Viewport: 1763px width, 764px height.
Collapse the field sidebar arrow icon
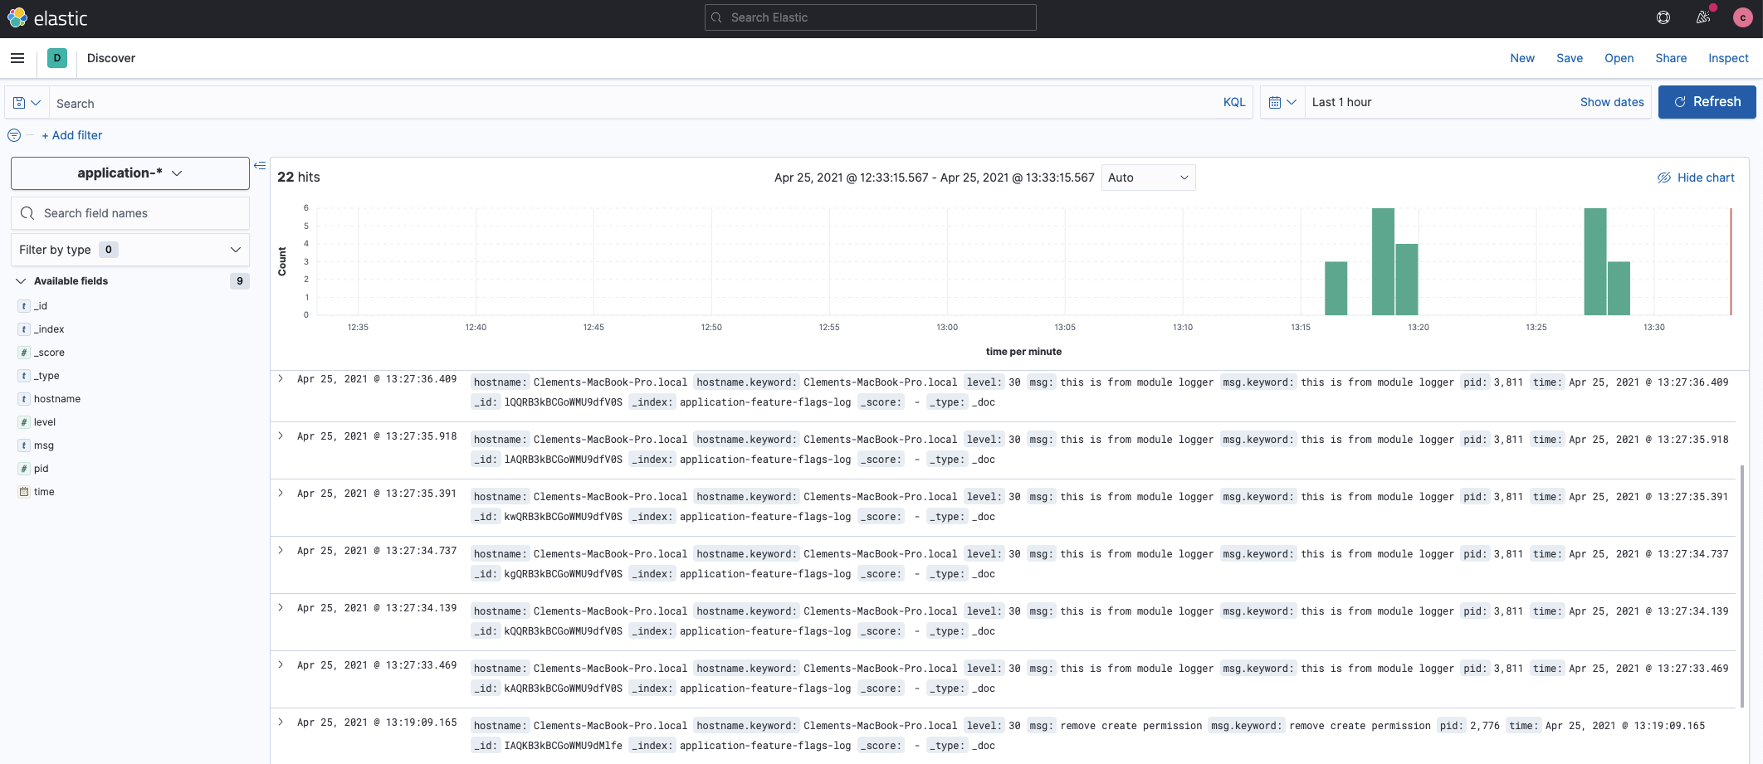tap(260, 166)
